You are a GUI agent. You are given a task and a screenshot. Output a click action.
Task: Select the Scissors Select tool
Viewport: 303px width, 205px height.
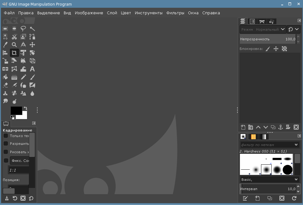[14, 37]
